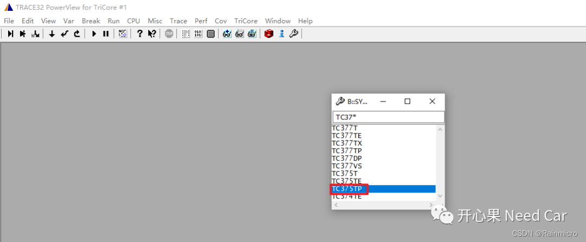
Task: Click the blue info figure icon
Action: click(x=282, y=34)
